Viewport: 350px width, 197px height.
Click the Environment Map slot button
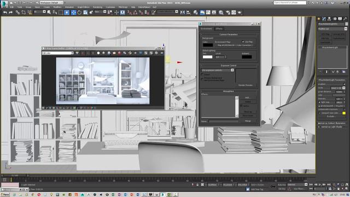(x=235, y=45)
